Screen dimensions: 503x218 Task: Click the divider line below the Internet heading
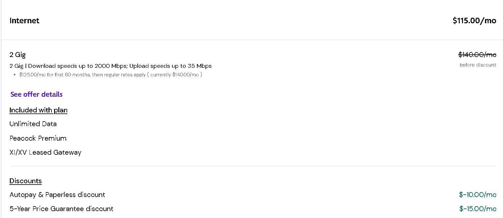point(252,40)
